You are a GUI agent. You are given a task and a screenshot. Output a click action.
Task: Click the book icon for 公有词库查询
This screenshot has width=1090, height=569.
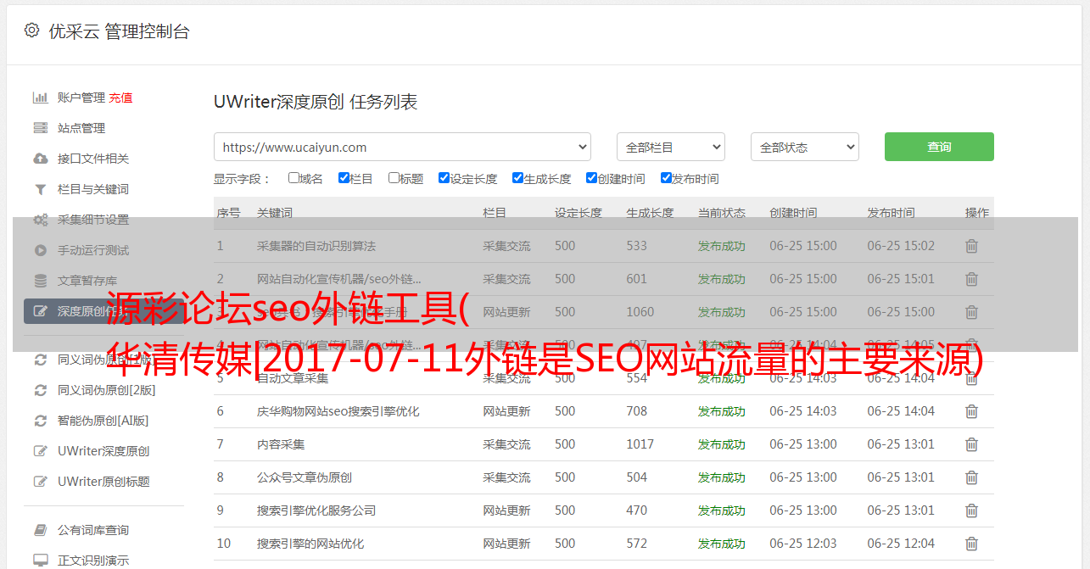tap(40, 530)
